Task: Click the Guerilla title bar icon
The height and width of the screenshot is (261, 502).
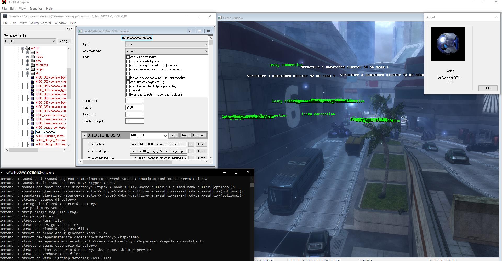Action: tap(5, 16)
